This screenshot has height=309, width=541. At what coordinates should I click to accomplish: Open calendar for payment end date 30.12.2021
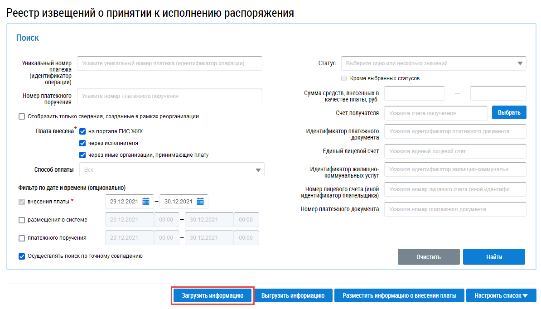[x=200, y=202]
